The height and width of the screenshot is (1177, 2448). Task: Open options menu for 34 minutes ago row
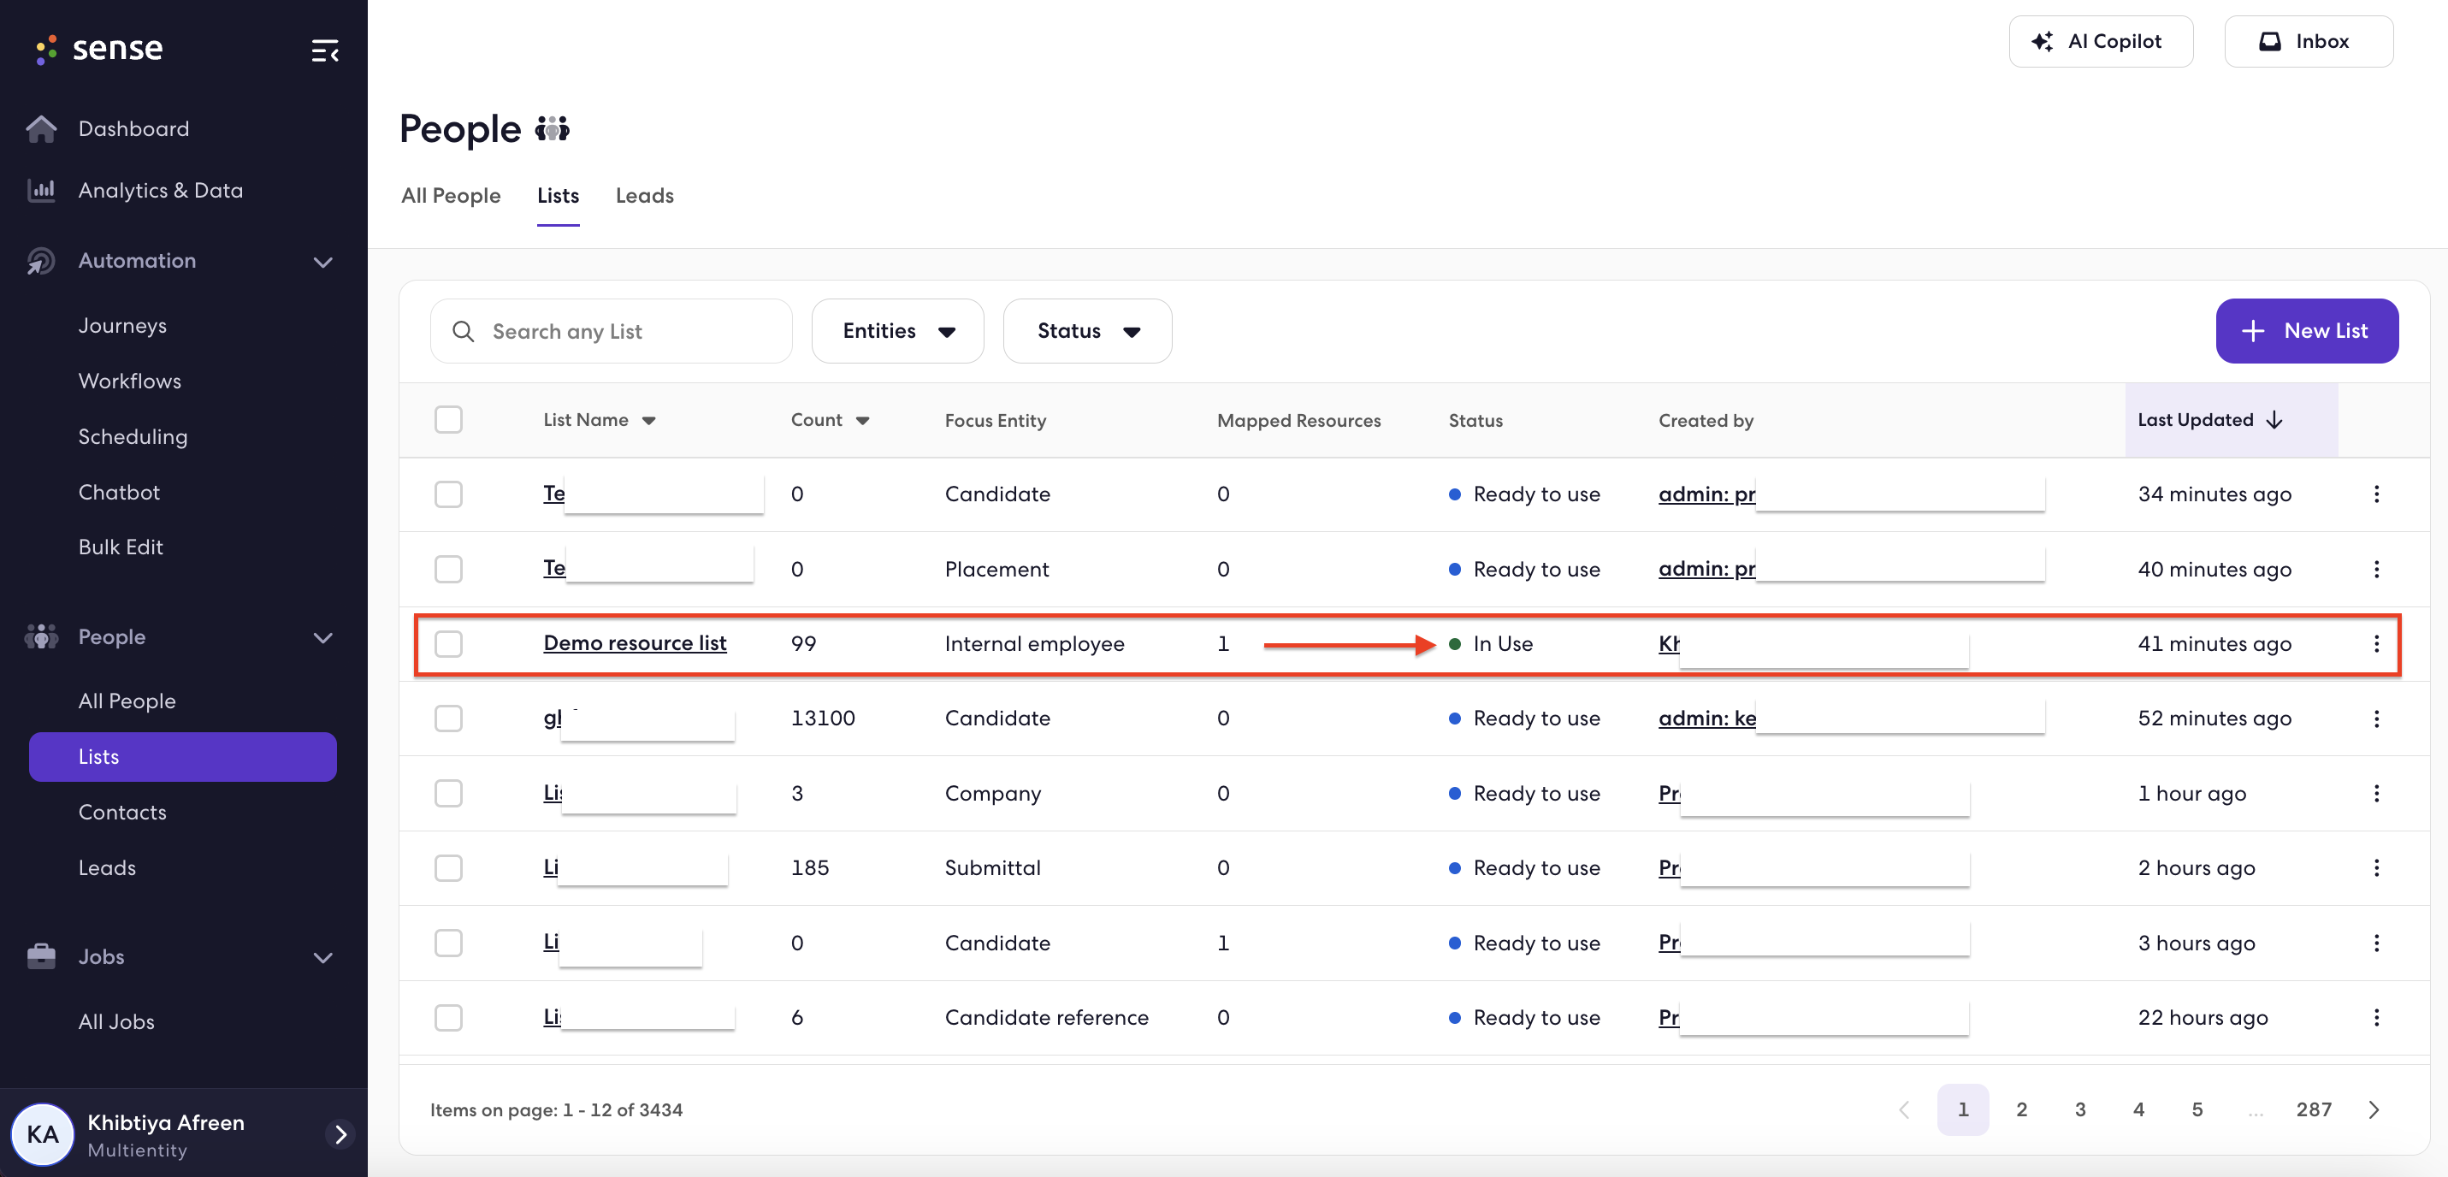(x=2377, y=494)
